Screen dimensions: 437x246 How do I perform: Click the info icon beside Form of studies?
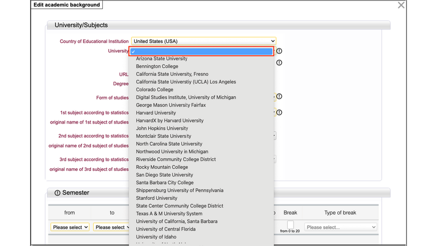pyautogui.click(x=279, y=97)
